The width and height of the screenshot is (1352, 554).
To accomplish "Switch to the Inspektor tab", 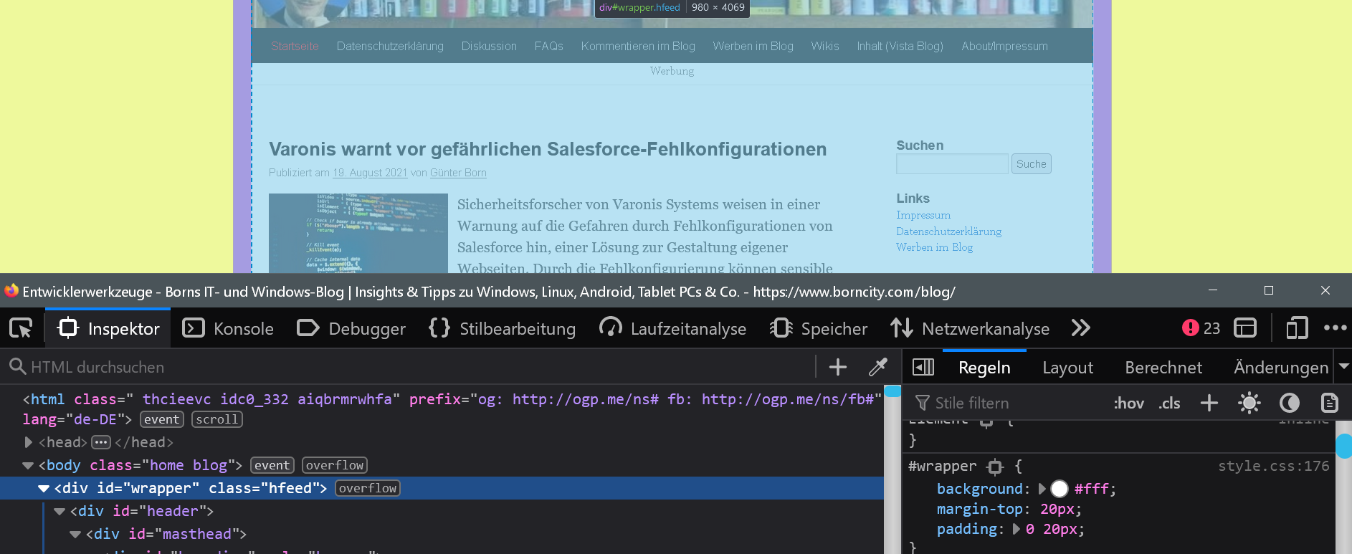I will pyautogui.click(x=108, y=328).
